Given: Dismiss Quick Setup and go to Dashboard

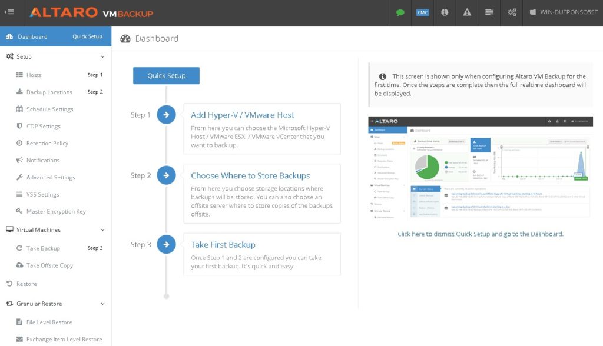Looking at the screenshot, I should 481,234.
